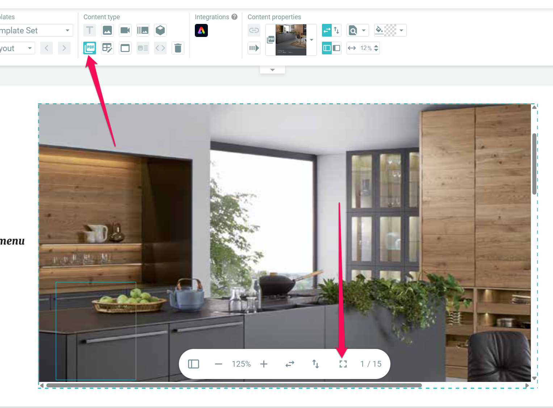Select the video content type

click(125, 30)
